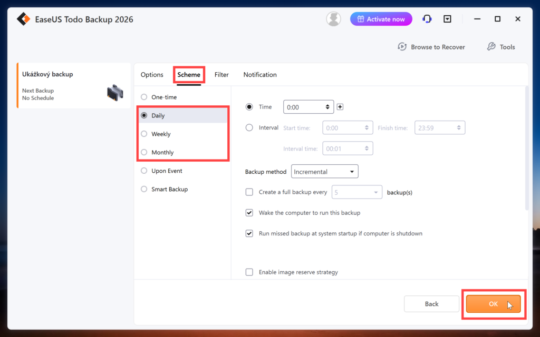Open the support headset icon

tap(427, 19)
